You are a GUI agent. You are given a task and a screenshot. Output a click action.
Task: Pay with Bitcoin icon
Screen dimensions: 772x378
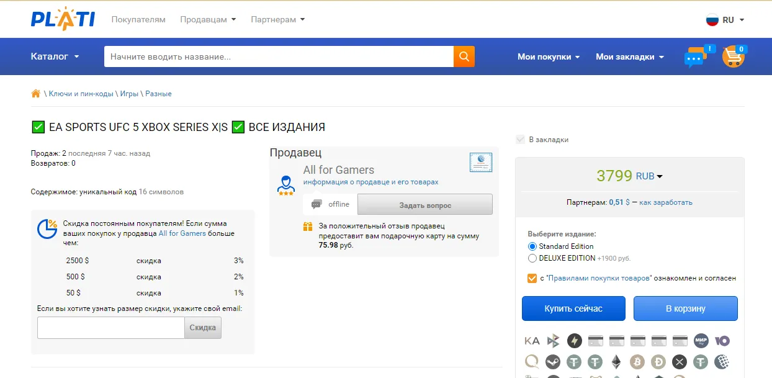[x=637, y=361]
